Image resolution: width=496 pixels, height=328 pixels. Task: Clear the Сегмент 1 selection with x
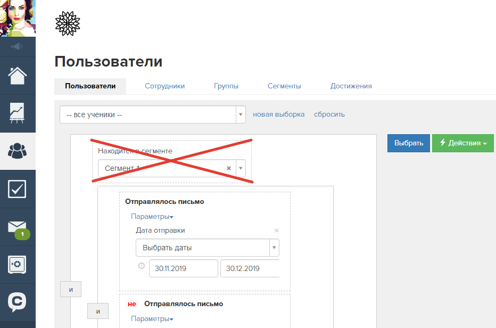[x=229, y=168]
